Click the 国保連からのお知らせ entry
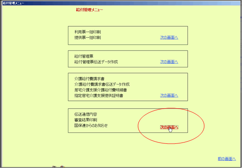 (x=91, y=126)
